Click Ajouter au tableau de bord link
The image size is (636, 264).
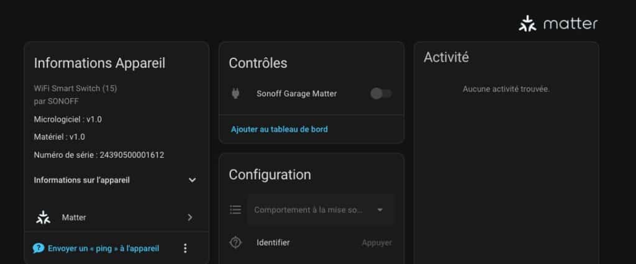(x=279, y=129)
